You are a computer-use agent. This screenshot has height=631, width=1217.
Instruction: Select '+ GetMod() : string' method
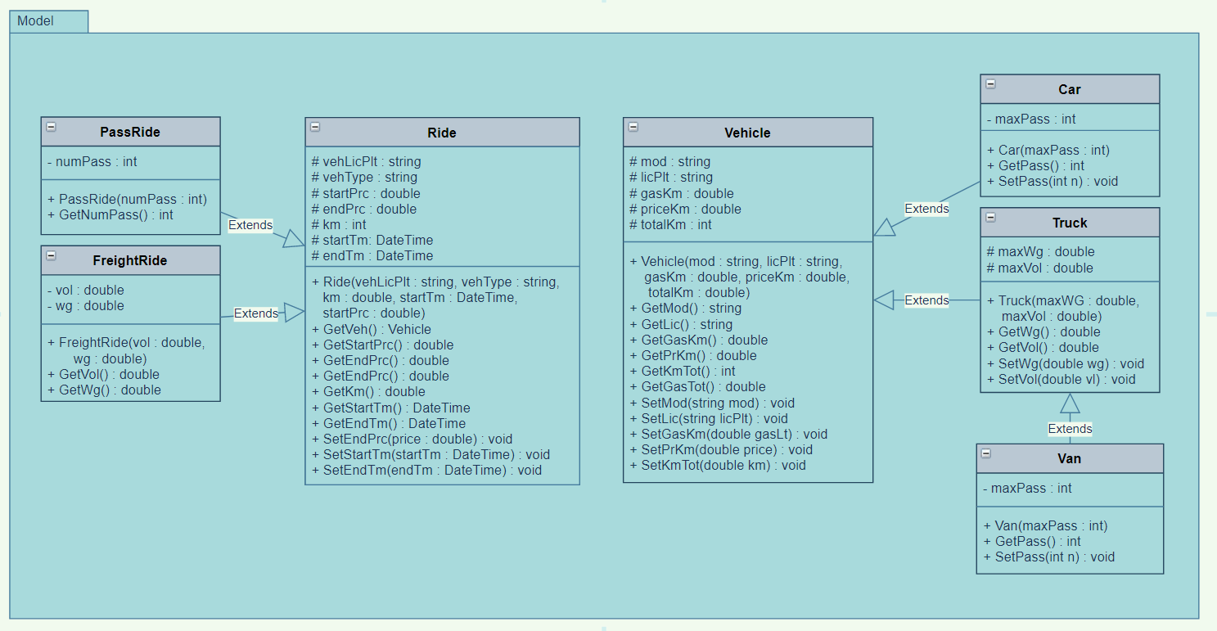pos(686,308)
